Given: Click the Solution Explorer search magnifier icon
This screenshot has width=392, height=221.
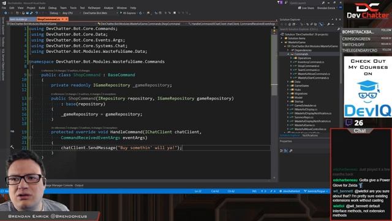Looking at the screenshot, I should pos(339,29).
